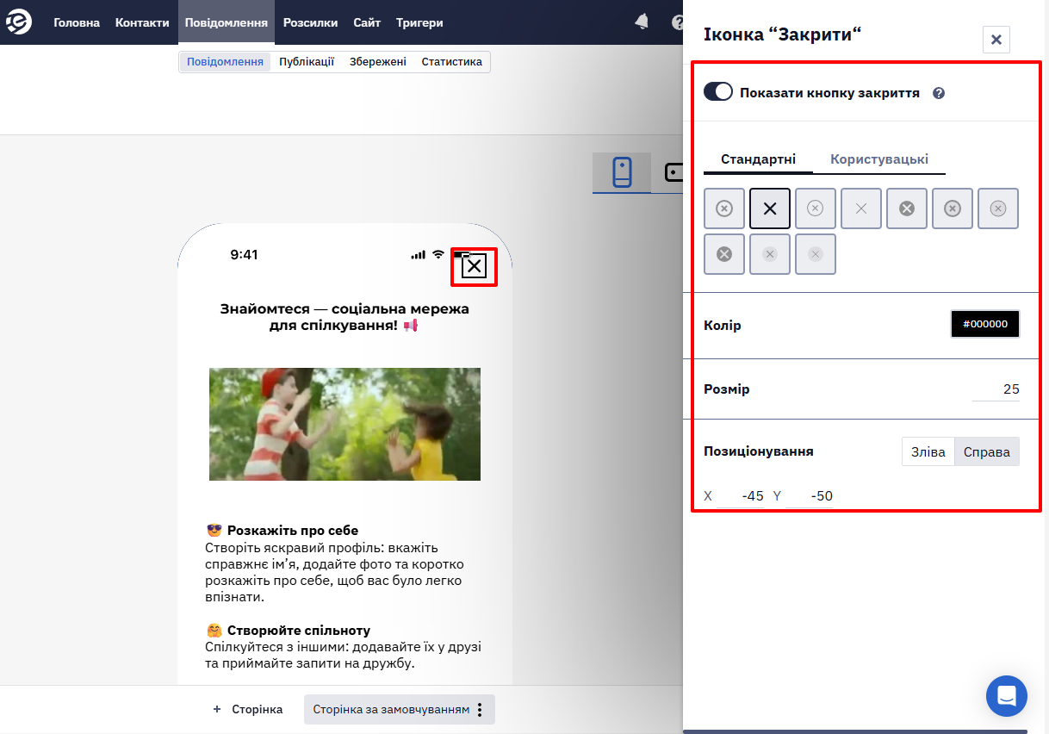Toggle Показати кнопку закриття switch
1049x734 pixels.
click(x=718, y=92)
